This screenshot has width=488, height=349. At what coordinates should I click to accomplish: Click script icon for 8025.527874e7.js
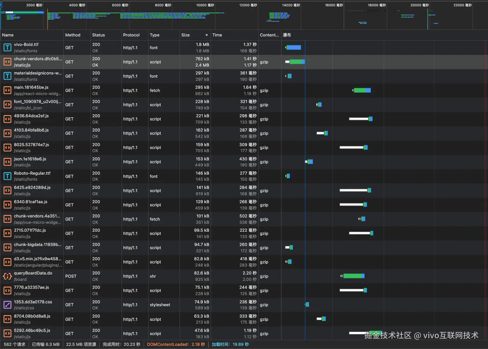click(7, 147)
